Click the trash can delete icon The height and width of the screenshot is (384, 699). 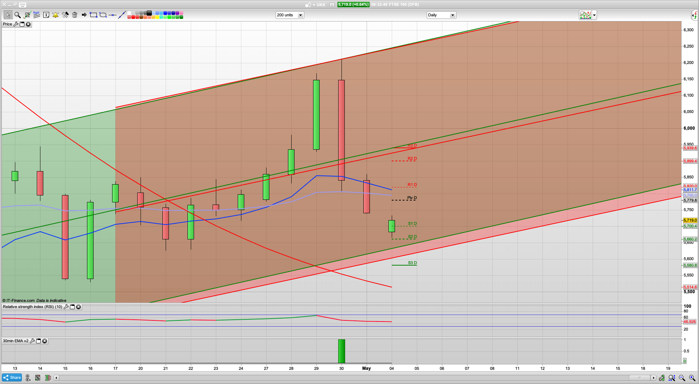click(x=75, y=15)
